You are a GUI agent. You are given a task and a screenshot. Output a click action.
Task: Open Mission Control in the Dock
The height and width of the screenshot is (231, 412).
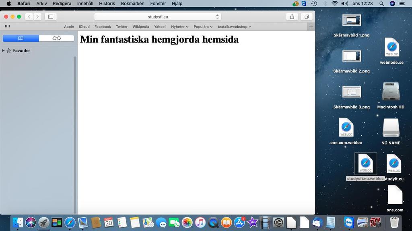click(57, 223)
